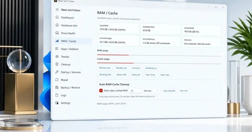This screenshot has width=252, height=132.
Task: Click the RAM usage progress bar
Action: (159, 55)
